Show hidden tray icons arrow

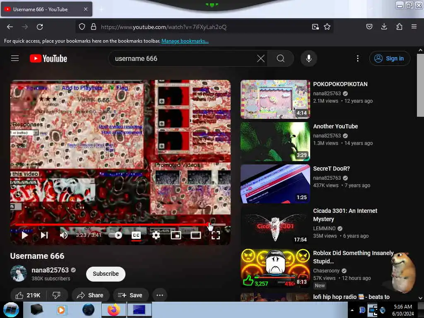click(x=352, y=310)
